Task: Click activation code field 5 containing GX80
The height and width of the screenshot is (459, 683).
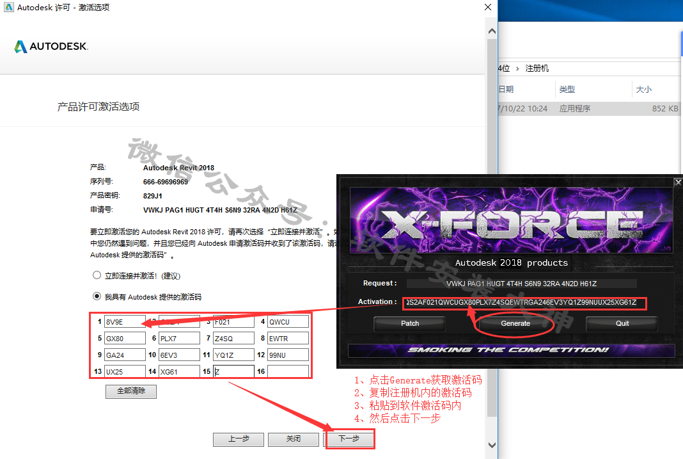Action: point(125,338)
